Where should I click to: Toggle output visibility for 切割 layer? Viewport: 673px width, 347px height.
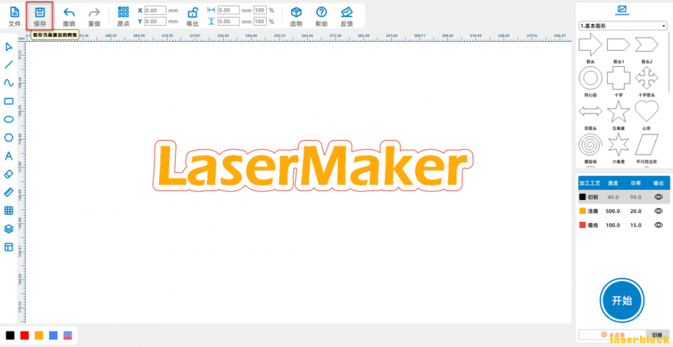click(x=658, y=197)
